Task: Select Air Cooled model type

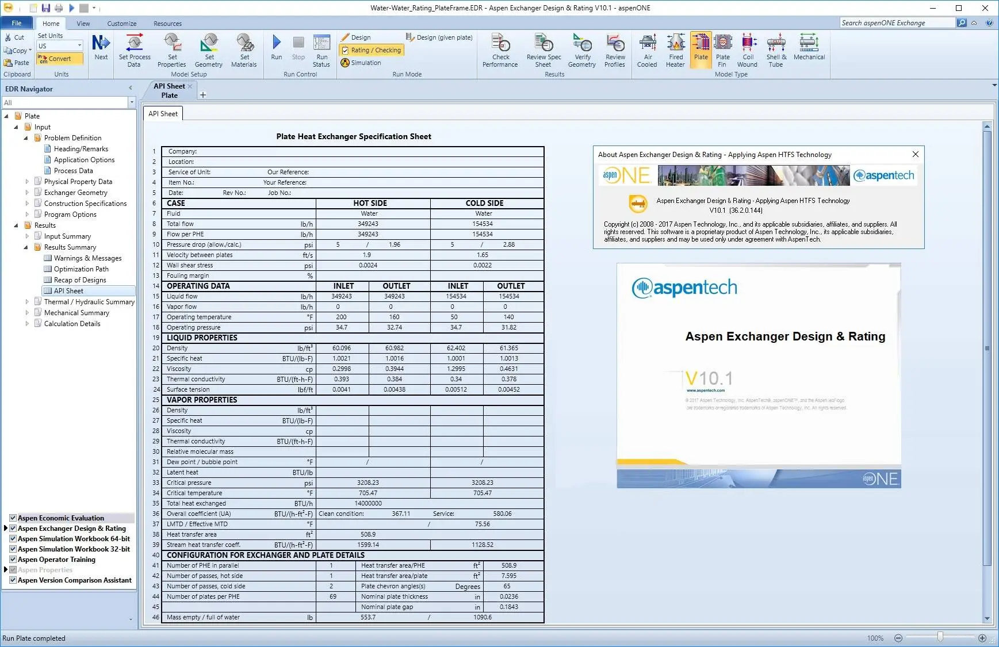Action: 648,51
